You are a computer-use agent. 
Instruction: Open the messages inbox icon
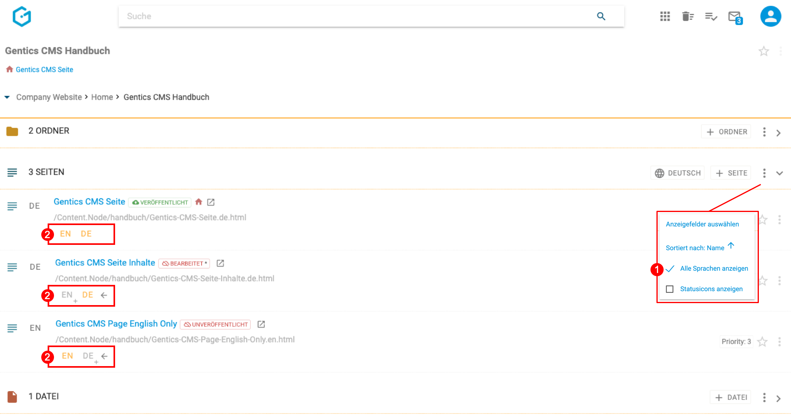(735, 17)
